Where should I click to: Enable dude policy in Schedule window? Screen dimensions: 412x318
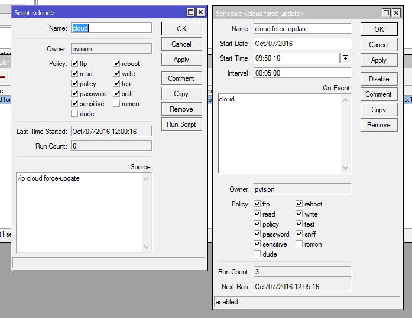[x=257, y=254]
